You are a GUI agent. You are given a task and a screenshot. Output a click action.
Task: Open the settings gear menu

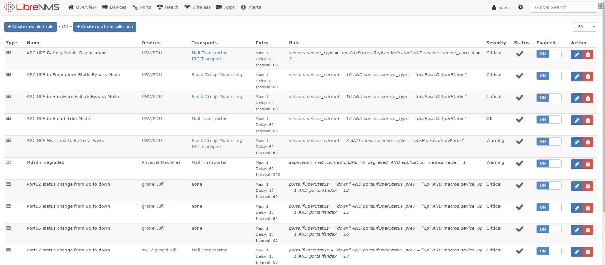pyautogui.click(x=521, y=7)
